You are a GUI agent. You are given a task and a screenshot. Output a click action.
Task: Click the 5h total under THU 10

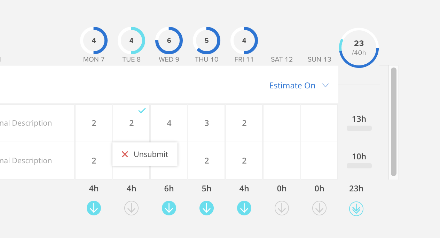tap(206, 188)
